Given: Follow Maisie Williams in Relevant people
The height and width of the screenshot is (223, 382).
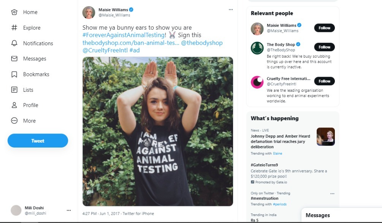Looking at the screenshot, I should click(x=324, y=28).
